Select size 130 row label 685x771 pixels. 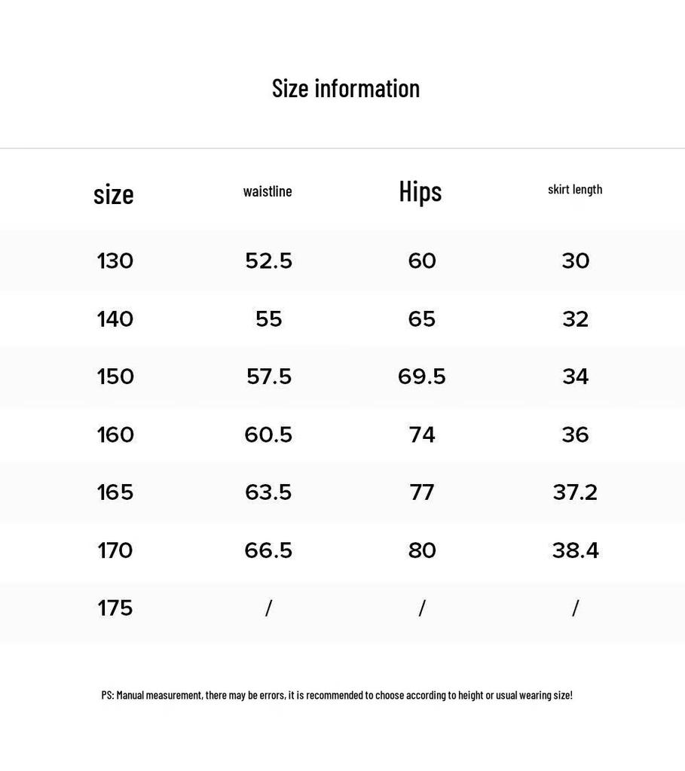(115, 261)
